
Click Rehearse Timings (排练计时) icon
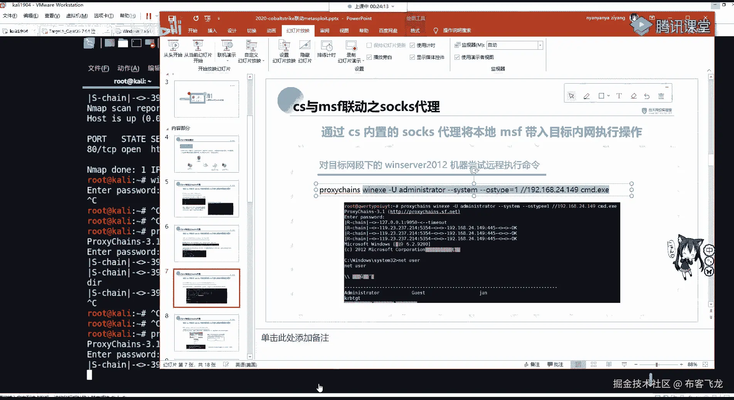[x=327, y=45]
